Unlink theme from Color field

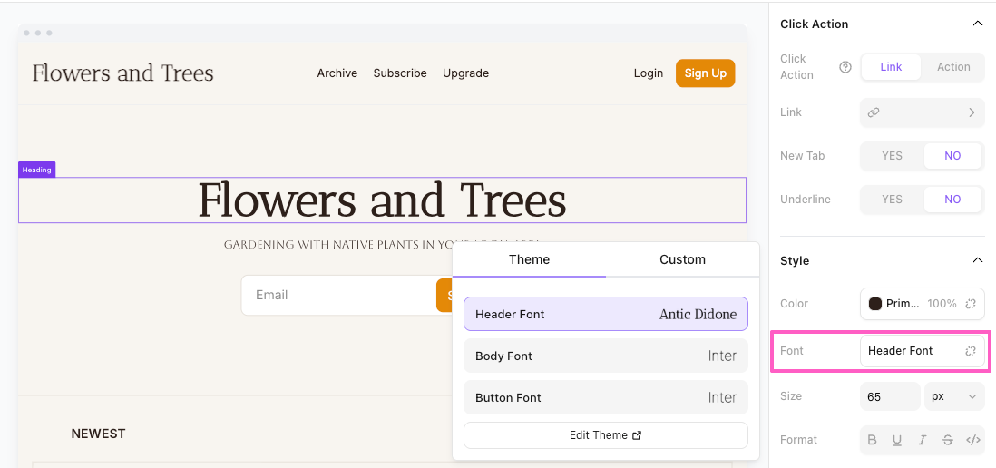click(971, 304)
